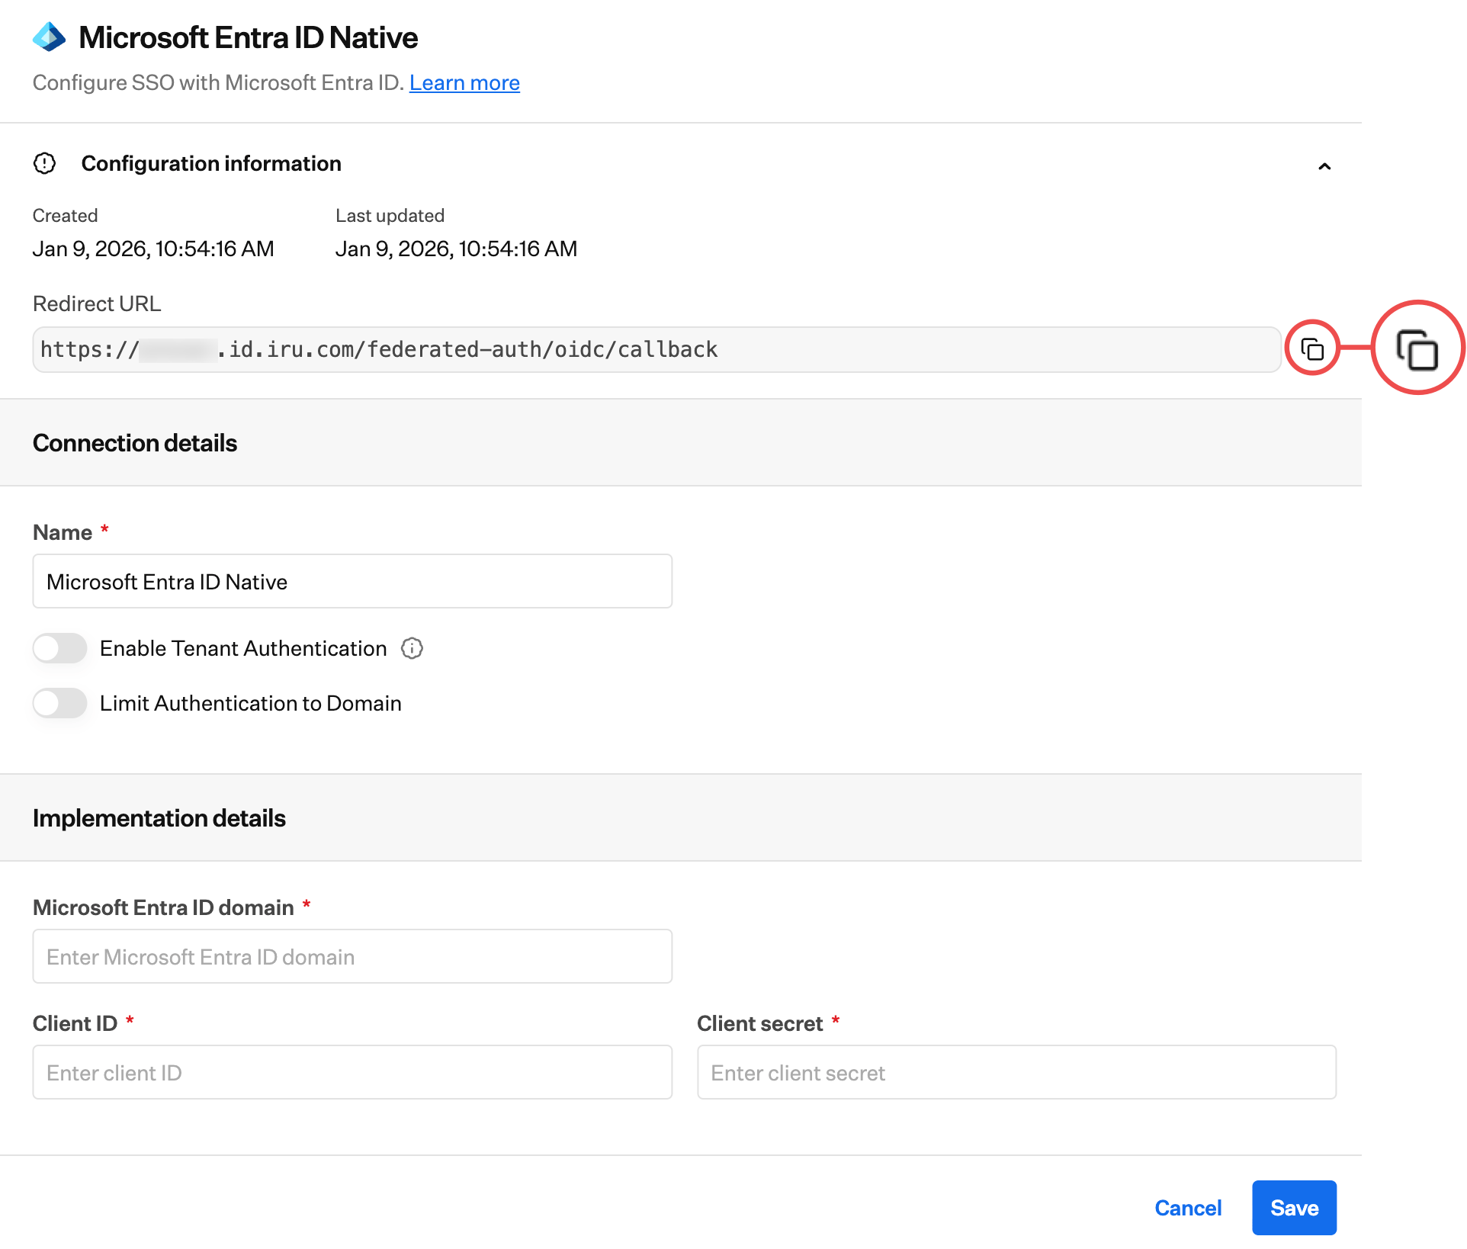Image resolution: width=1467 pixels, height=1249 pixels.
Task: Open Enable Tenant Authentication info tooltip icon
Action: coord(412,648)
